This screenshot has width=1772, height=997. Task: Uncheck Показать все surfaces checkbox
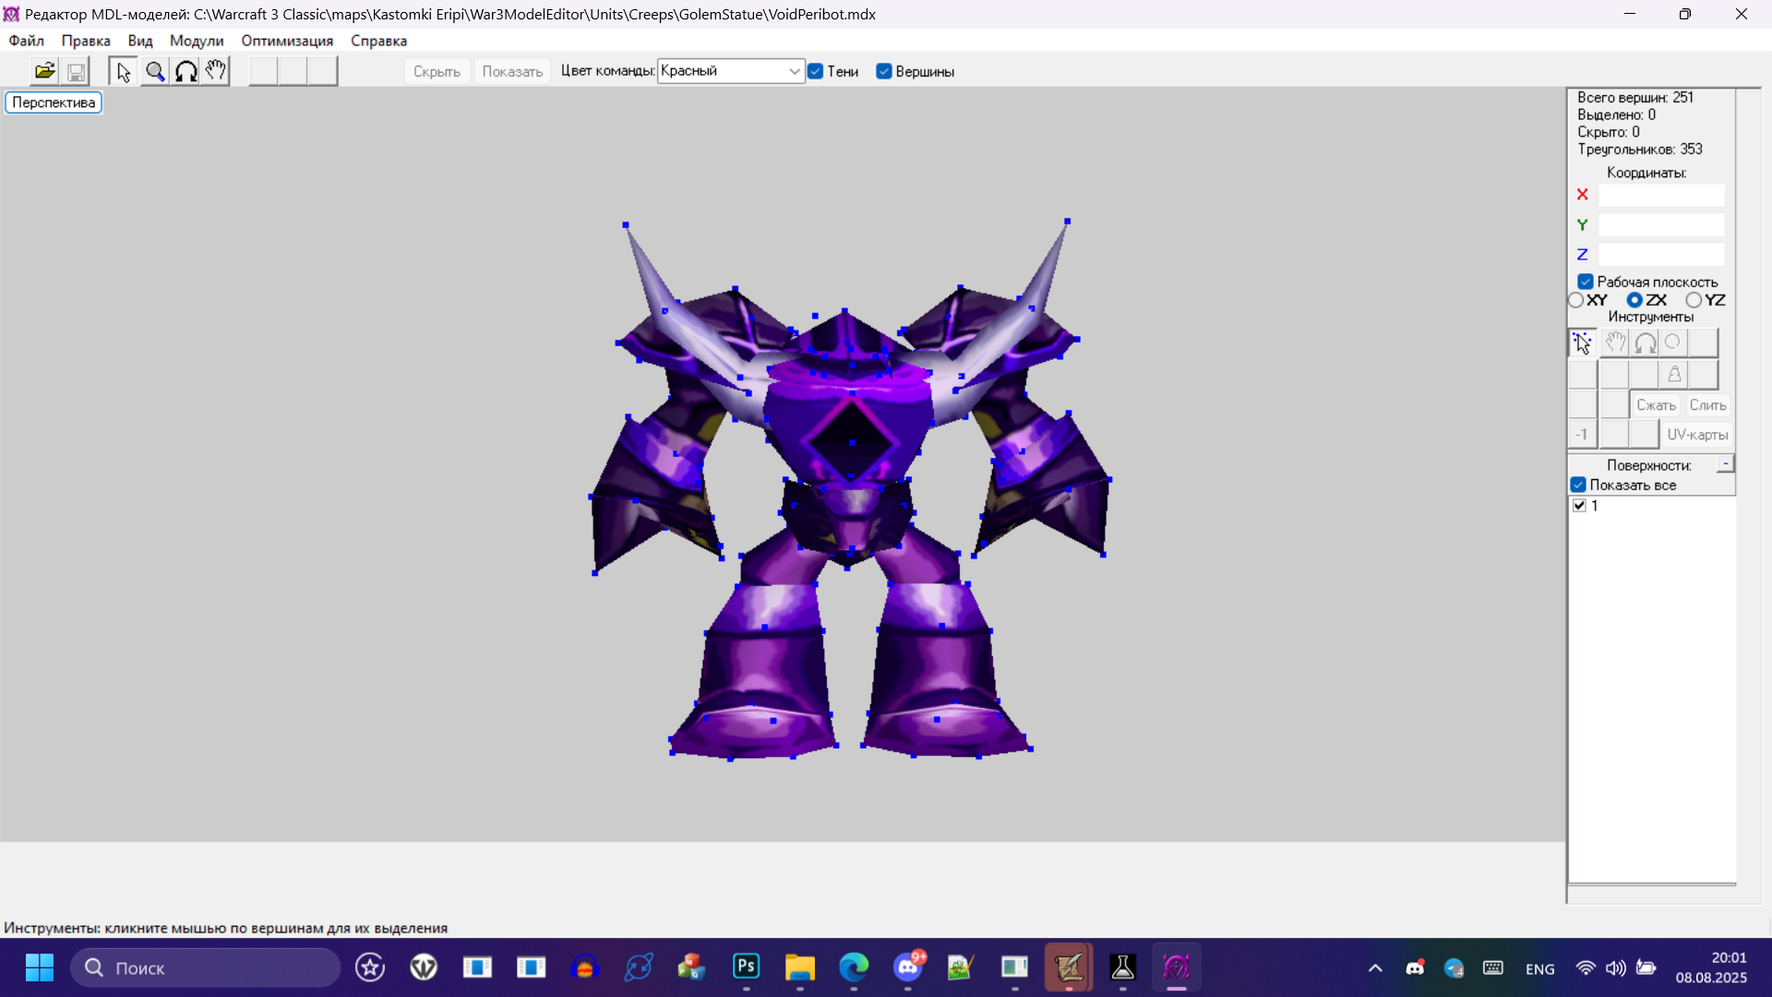coord(1578,485)
